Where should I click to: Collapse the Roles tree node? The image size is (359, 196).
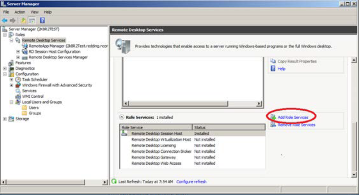(x=5, y=35)
